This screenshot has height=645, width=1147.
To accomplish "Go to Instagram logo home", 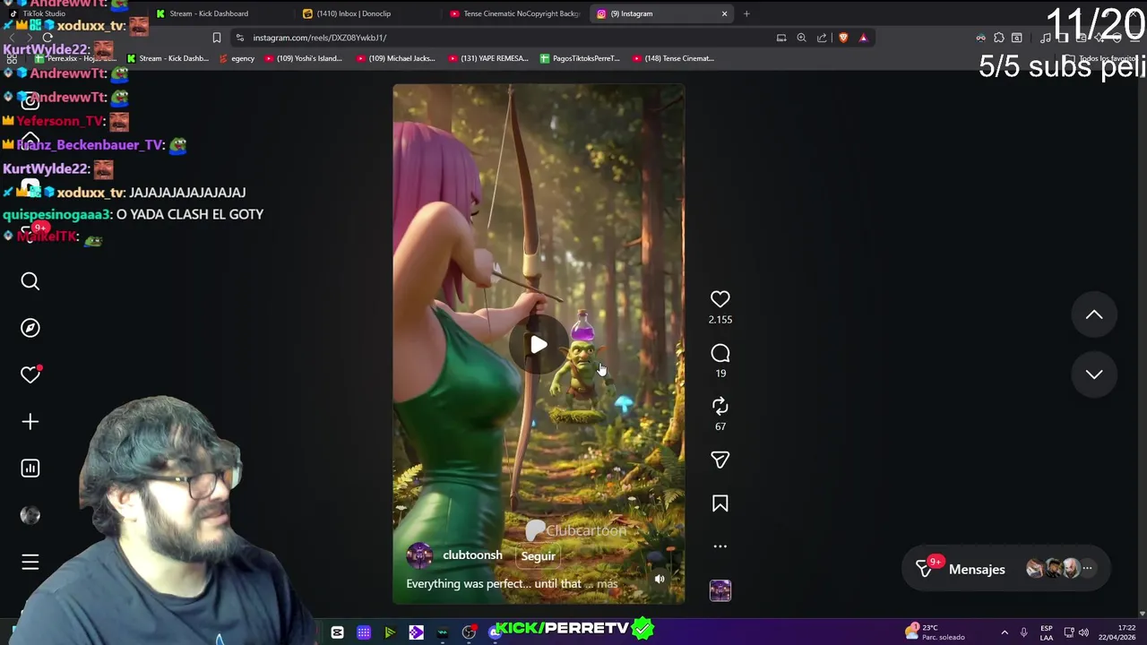I will click(x=30, y=101).
